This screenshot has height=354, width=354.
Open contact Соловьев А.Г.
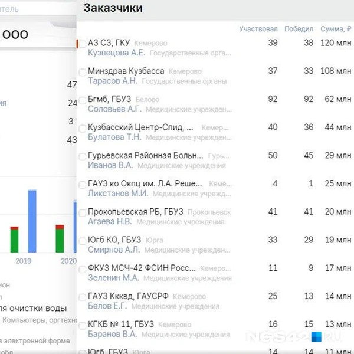pyautogui.click(x=114, y=109)
